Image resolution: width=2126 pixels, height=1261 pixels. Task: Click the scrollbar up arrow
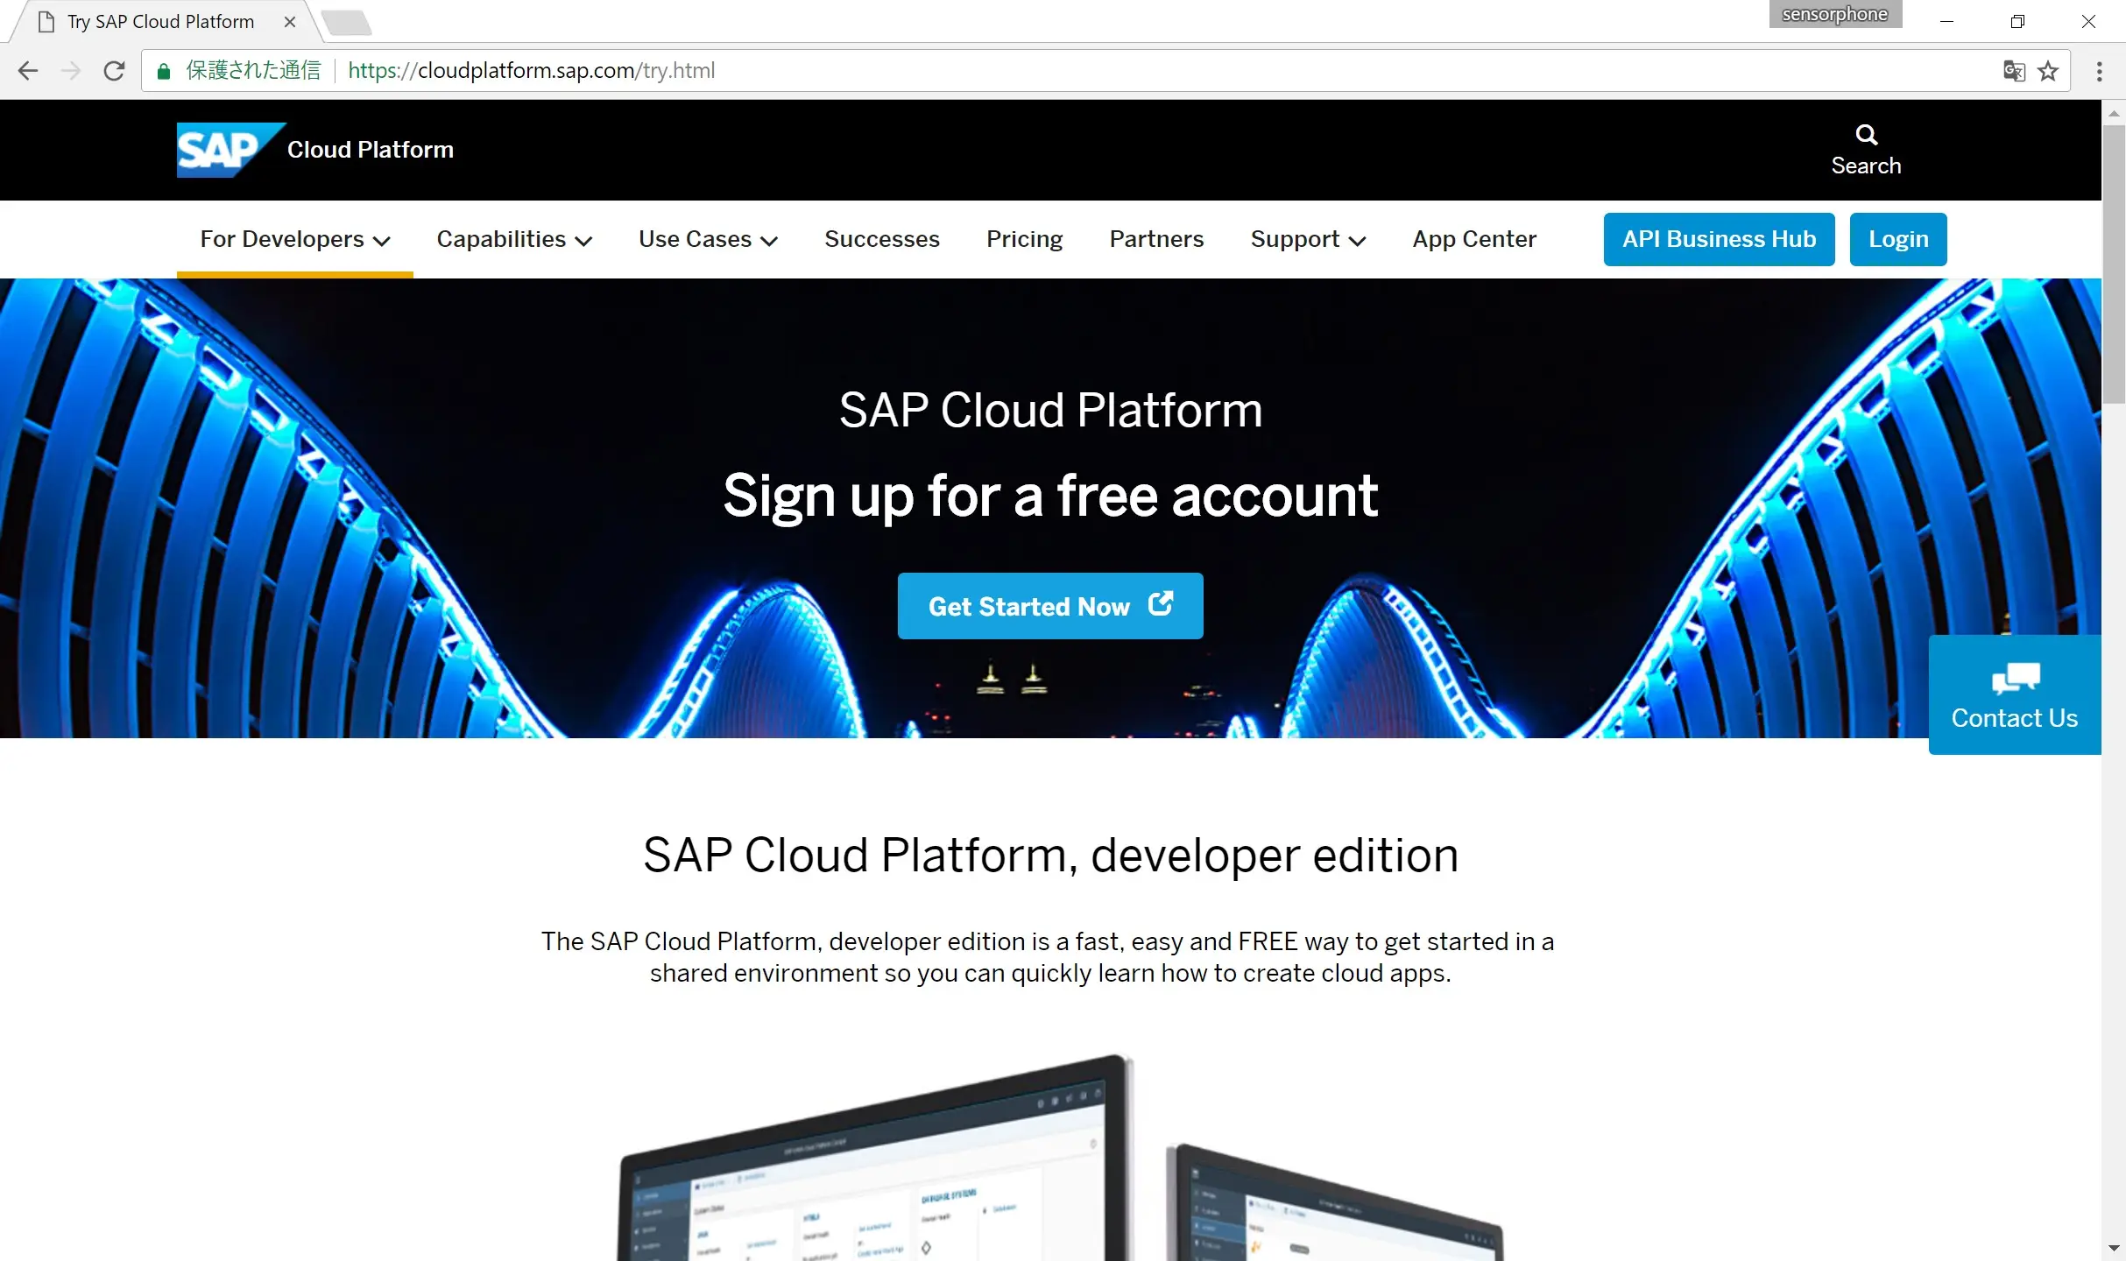(2114, 113)
